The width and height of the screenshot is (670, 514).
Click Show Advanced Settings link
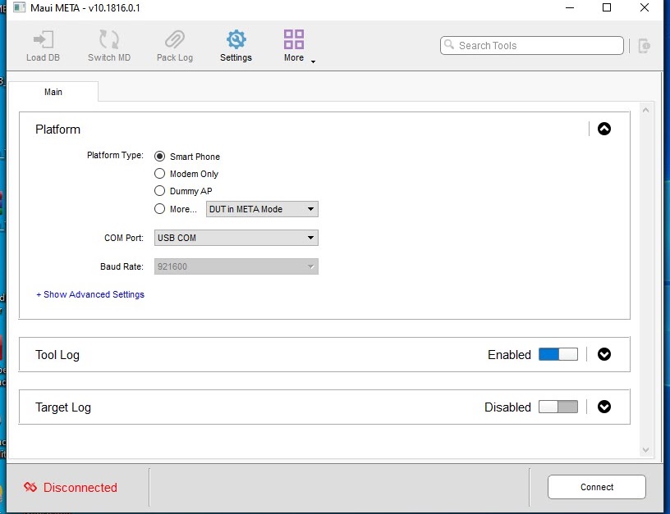(90, 294)
